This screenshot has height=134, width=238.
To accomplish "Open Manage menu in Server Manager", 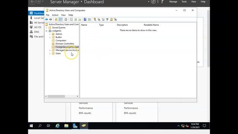I will pos(173,1).
